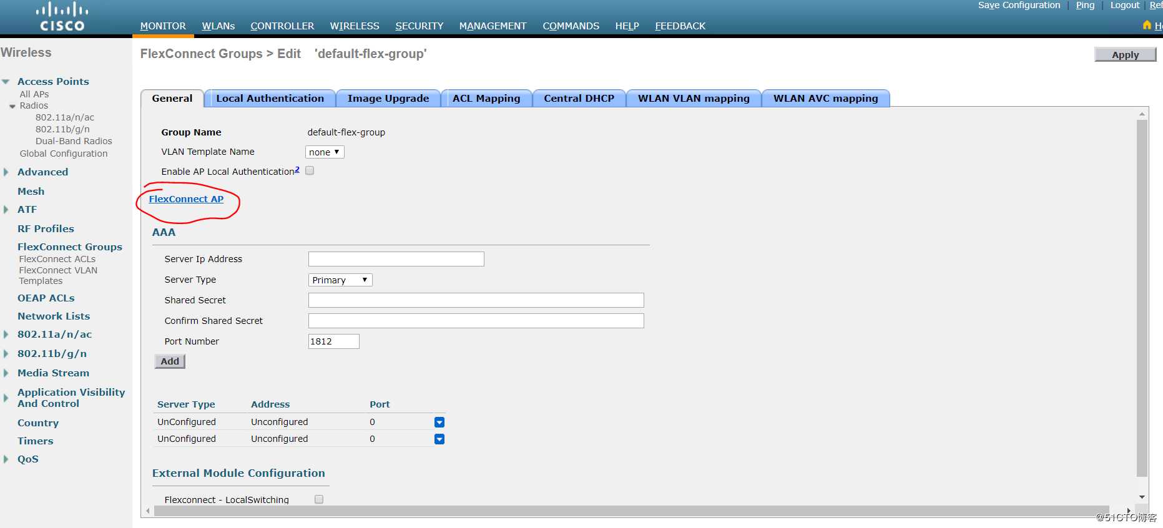Click the Server Ip Address field
The height and width of the screenshot is (528, 1163).
point(396,259)
